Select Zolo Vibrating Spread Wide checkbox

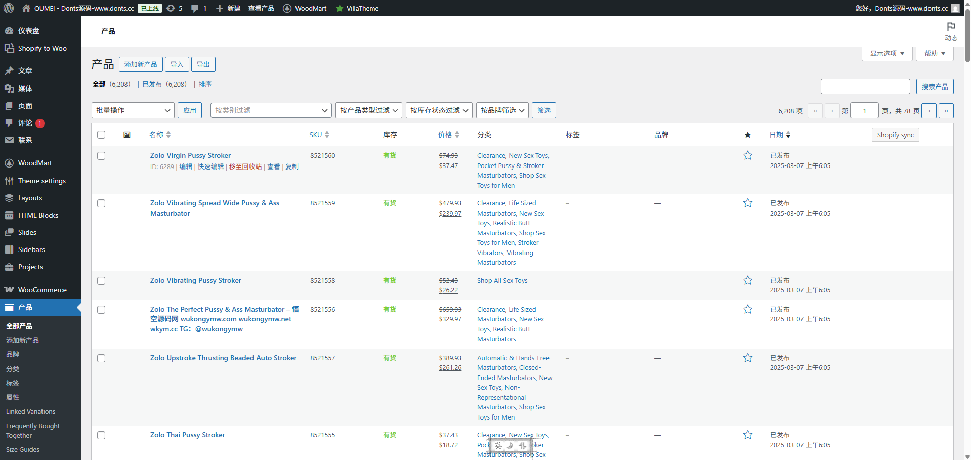pyautogui.click(x=101, y=203)
